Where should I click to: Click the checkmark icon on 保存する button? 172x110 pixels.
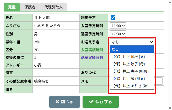click(x=91, y=102)
